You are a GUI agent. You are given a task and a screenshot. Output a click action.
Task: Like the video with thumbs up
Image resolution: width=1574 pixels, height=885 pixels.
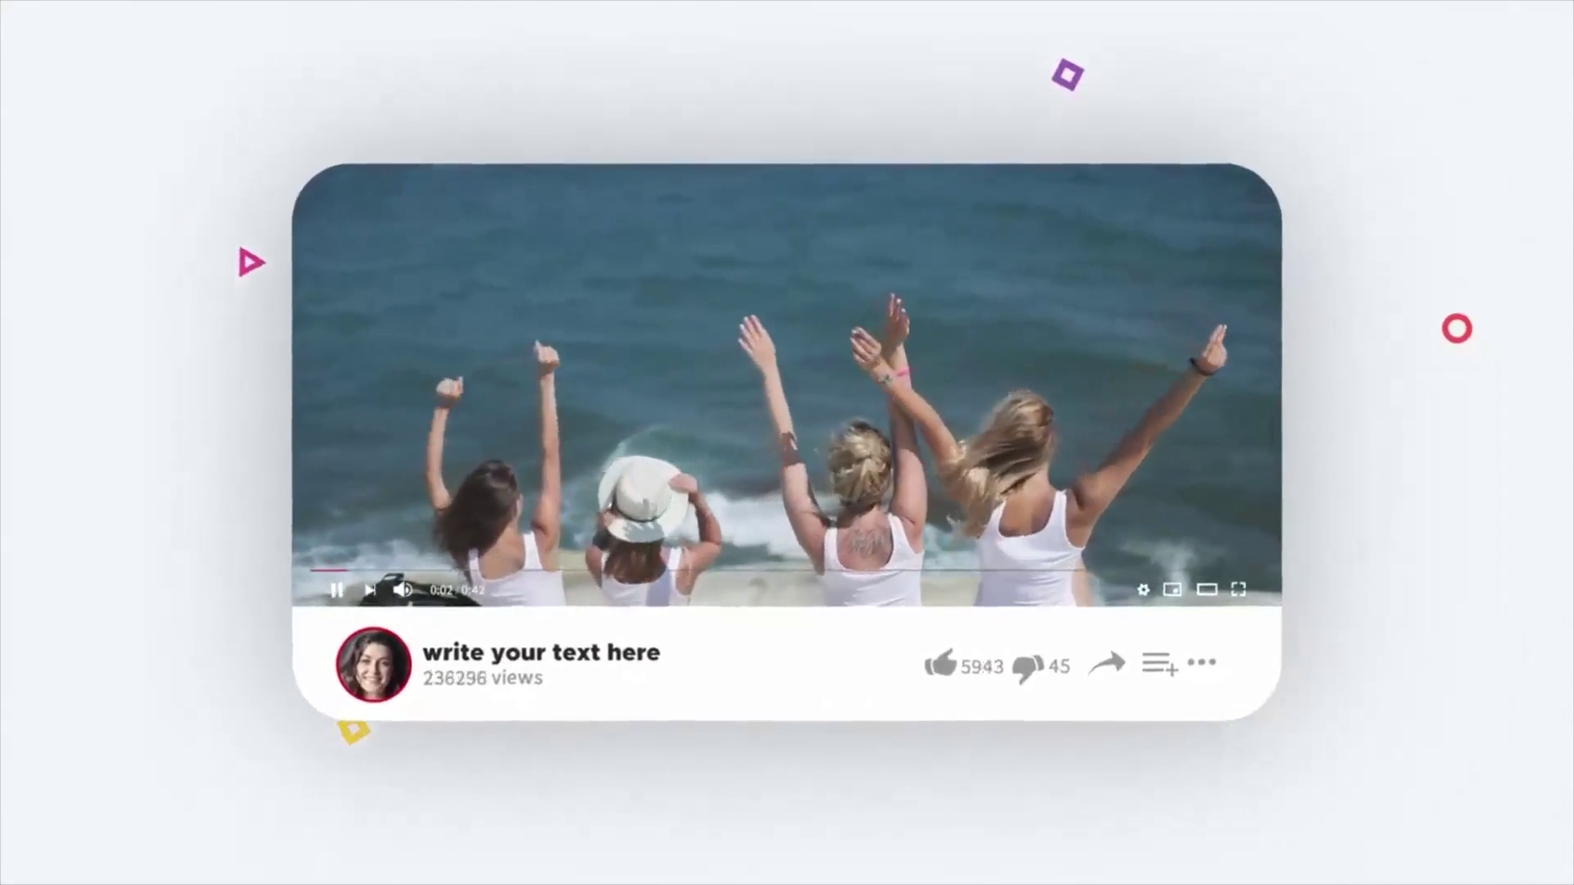click(x=940, y=664)
